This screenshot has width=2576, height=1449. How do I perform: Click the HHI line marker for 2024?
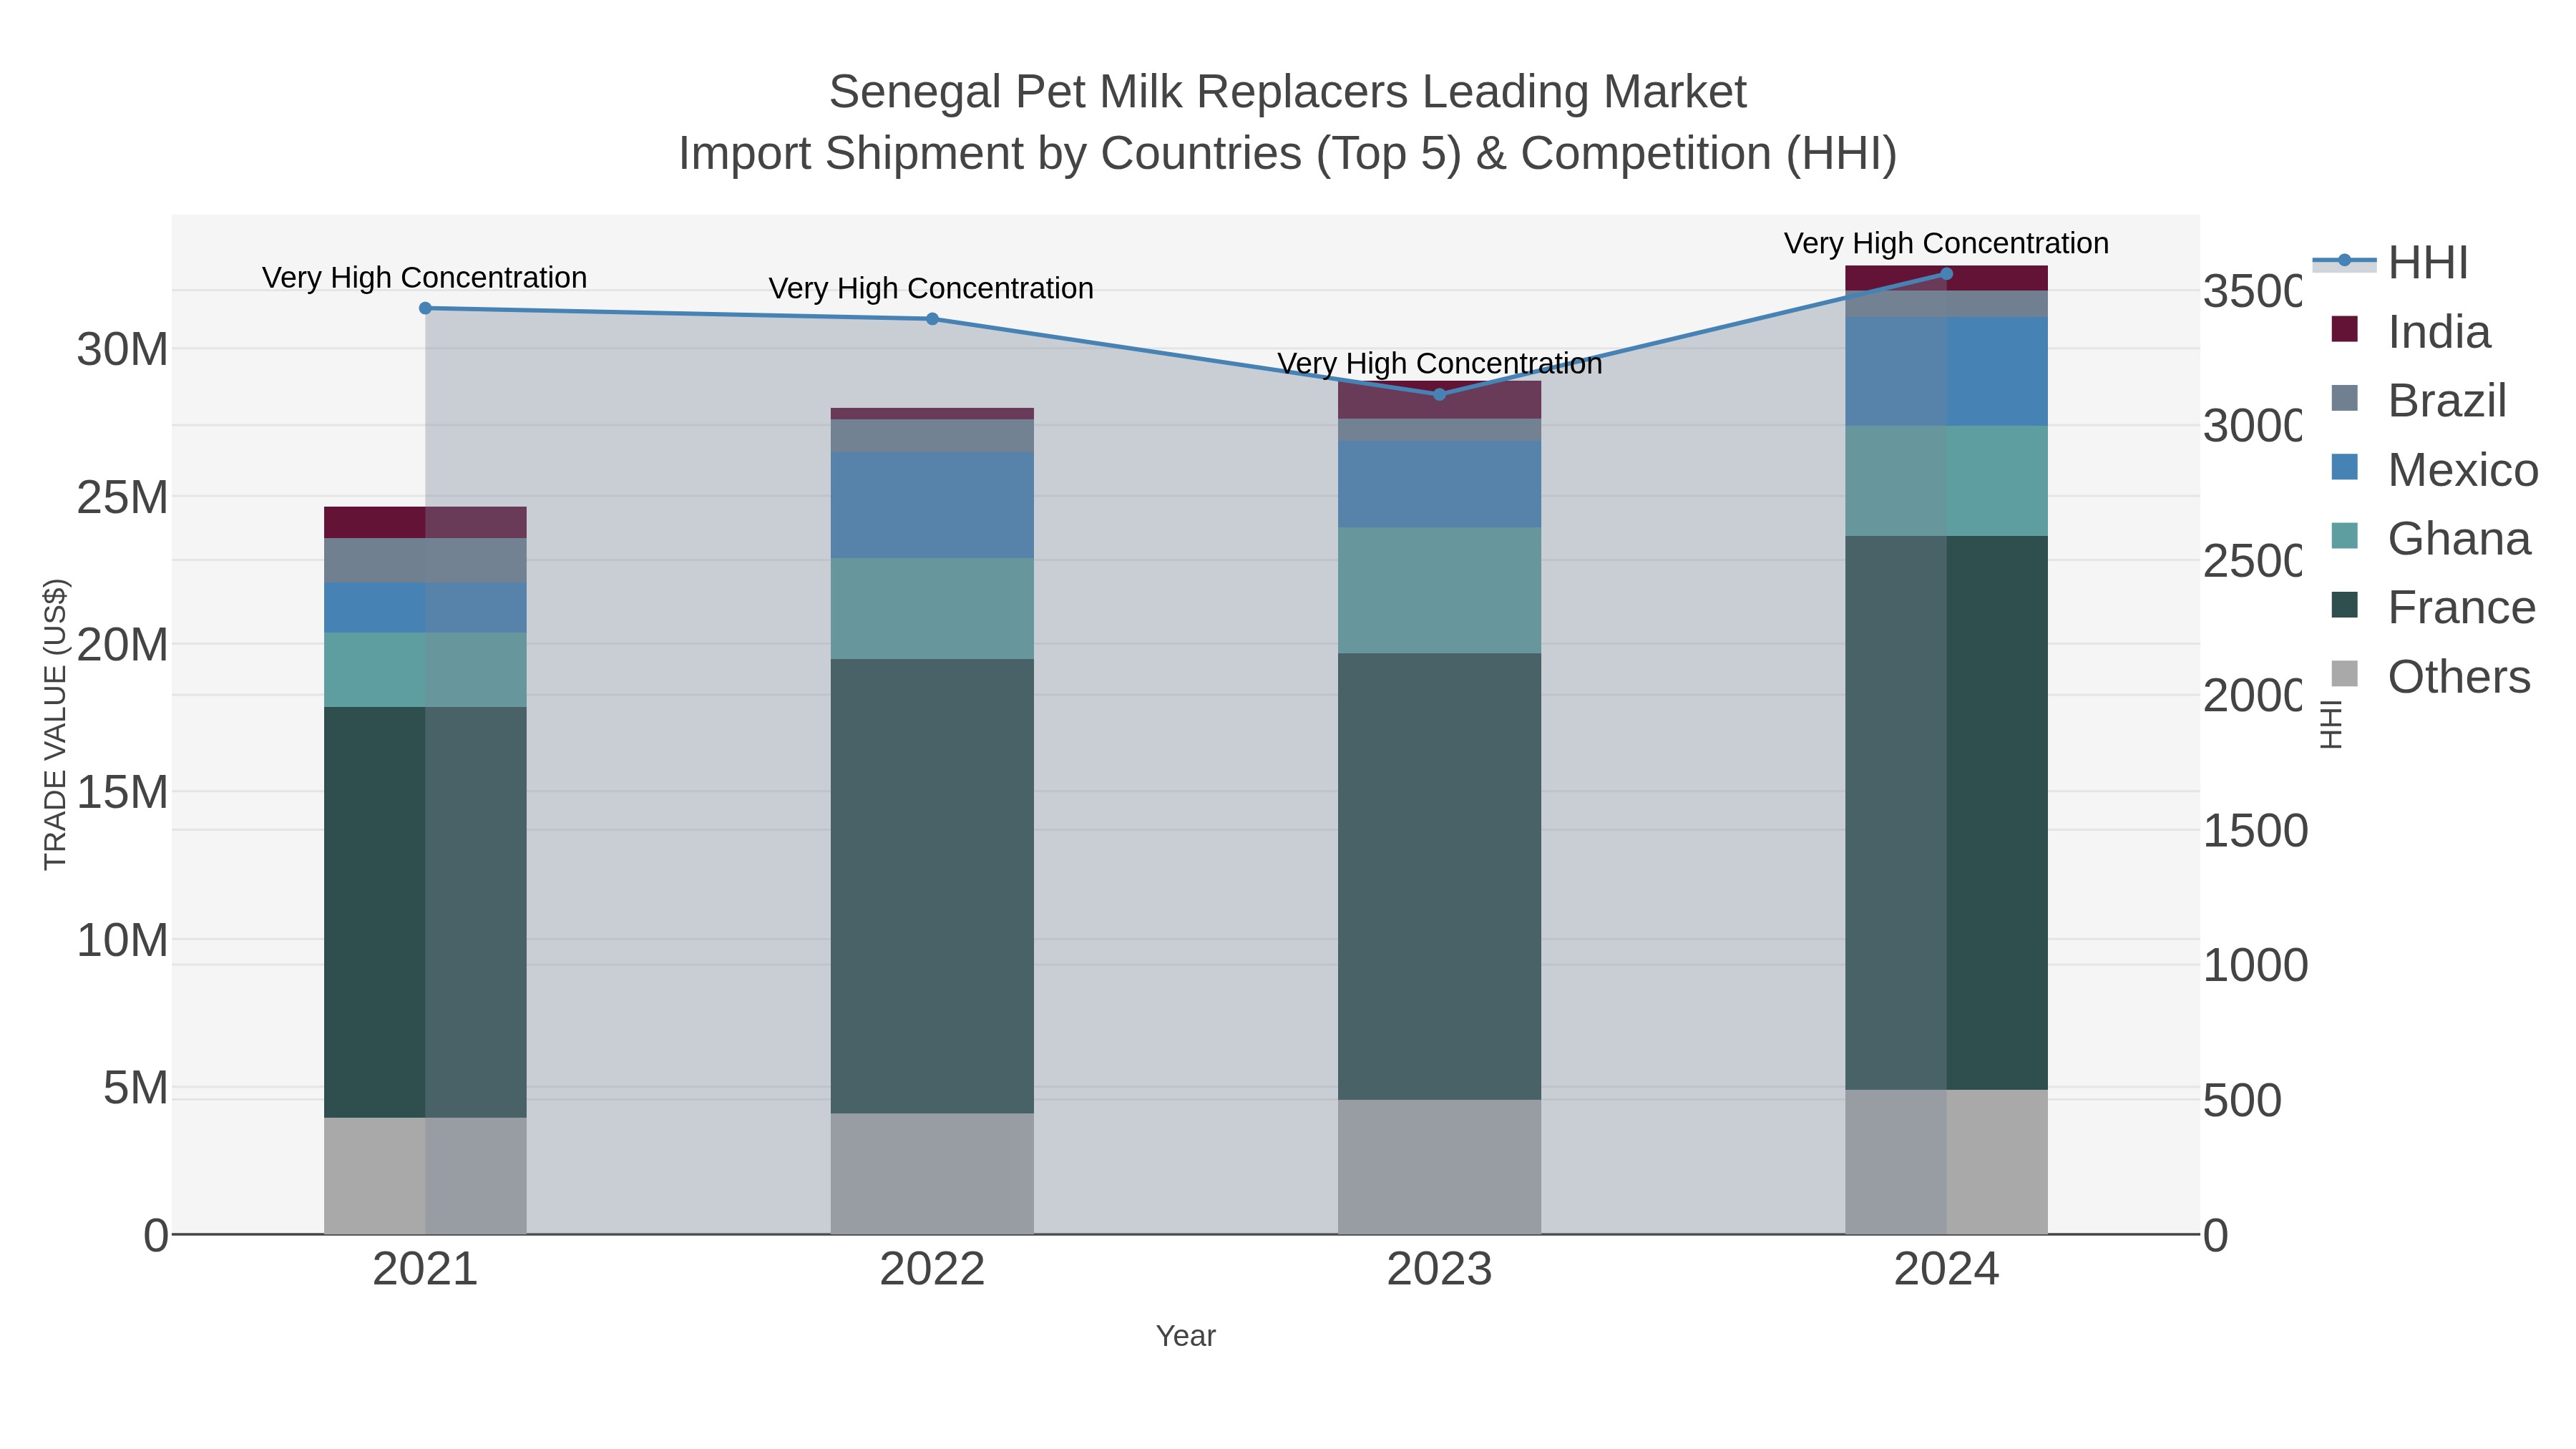pos(1946,274)
